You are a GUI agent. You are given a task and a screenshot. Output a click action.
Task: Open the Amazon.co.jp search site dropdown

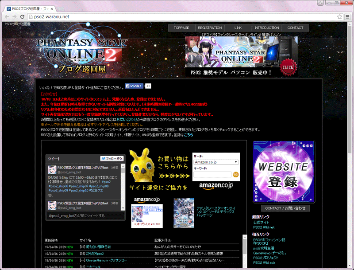216,162
